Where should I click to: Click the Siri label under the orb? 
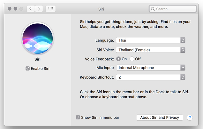tap(37, 59)
